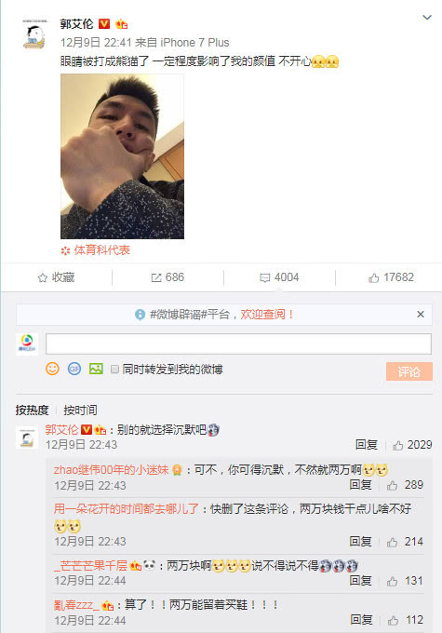Image resolution: width=442 pixels, height=633 pixels.
Task: Like the post with 17682 thumbs-up
Action: coord(391,277)
